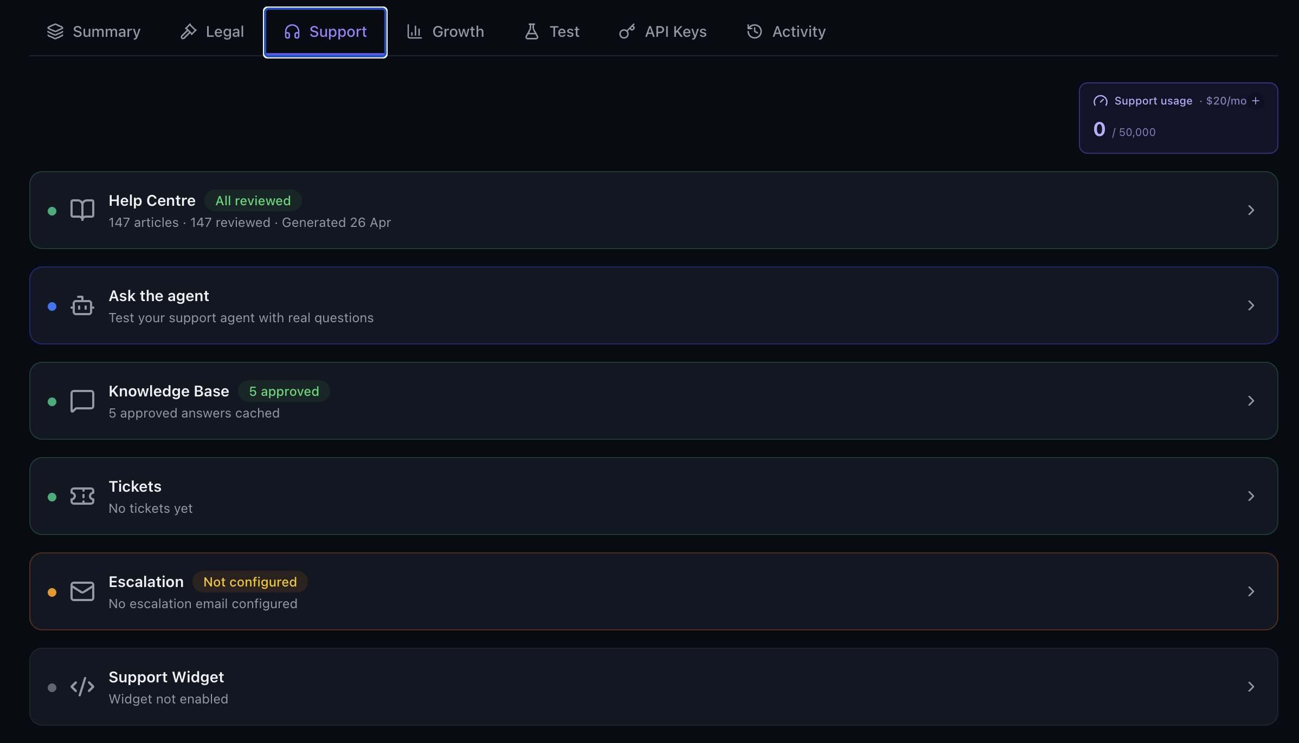Go to the Growth tab
This screenshot has width=1299, height=743.
445,32
